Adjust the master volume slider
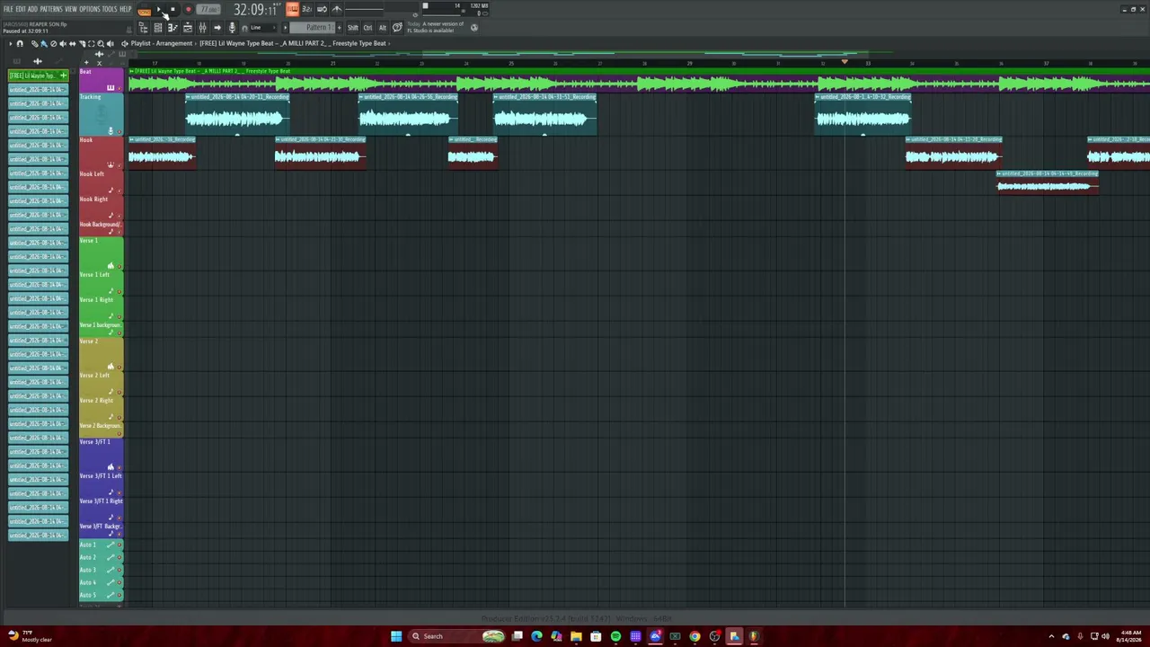1150x647 pixels. click(x=364, y=9)
